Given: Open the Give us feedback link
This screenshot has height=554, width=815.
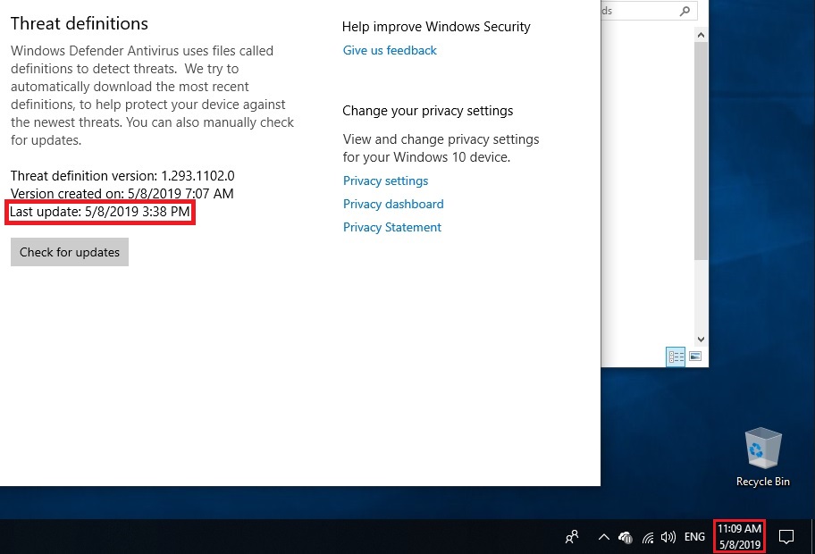Looking at the screenshot, I should pyautogui.click(x=390, y=50).
